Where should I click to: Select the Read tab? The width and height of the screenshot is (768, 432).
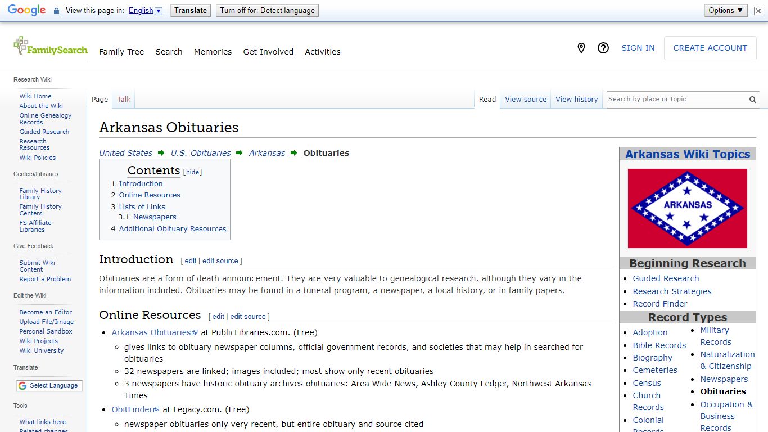click(487, 100)
